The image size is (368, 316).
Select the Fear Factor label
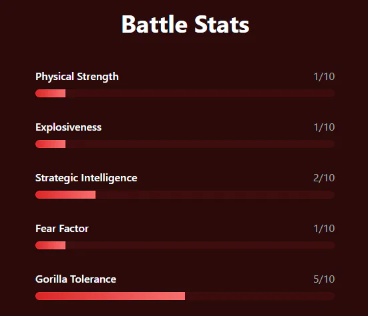point(62,229)
